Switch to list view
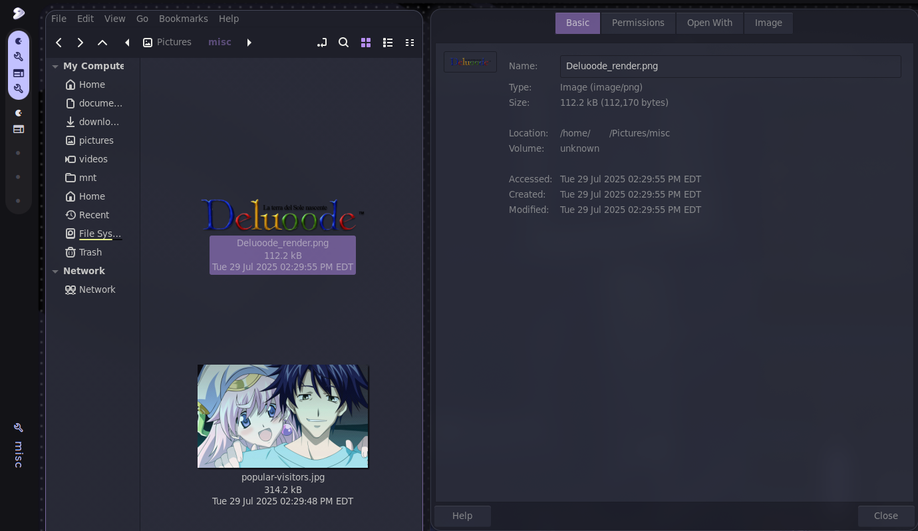The width and height of the screenshot is (918, 531). pyautogui.click(x=388, y=43)
